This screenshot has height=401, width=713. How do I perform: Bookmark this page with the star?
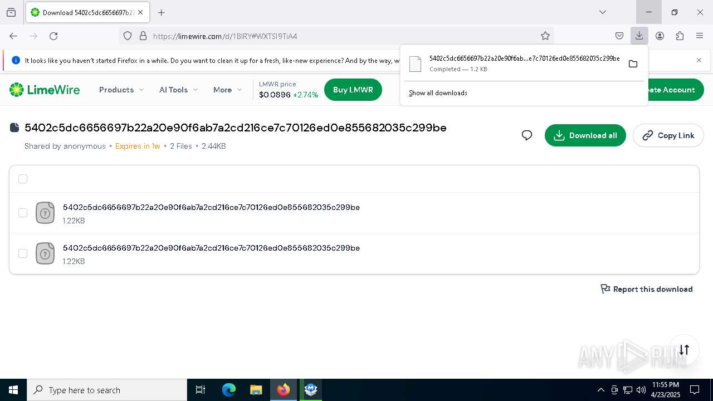point(545,36)
